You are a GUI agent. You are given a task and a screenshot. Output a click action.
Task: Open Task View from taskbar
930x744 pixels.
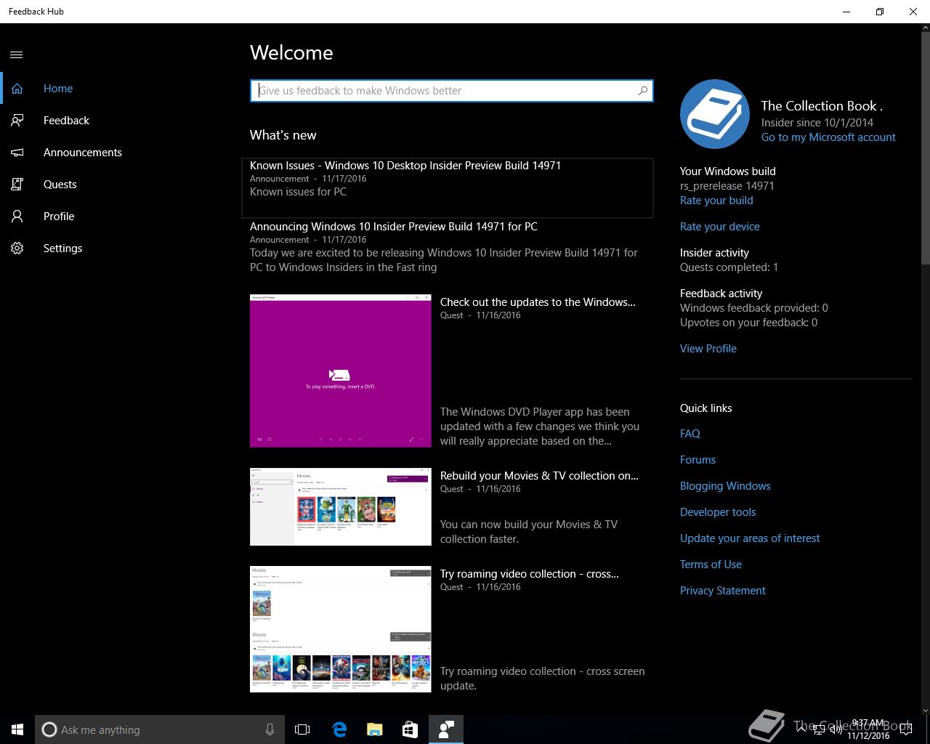coord(302,729)
